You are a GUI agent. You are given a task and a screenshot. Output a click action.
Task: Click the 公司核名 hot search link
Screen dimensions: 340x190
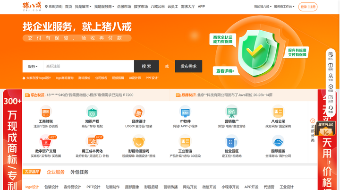(101, 78)
